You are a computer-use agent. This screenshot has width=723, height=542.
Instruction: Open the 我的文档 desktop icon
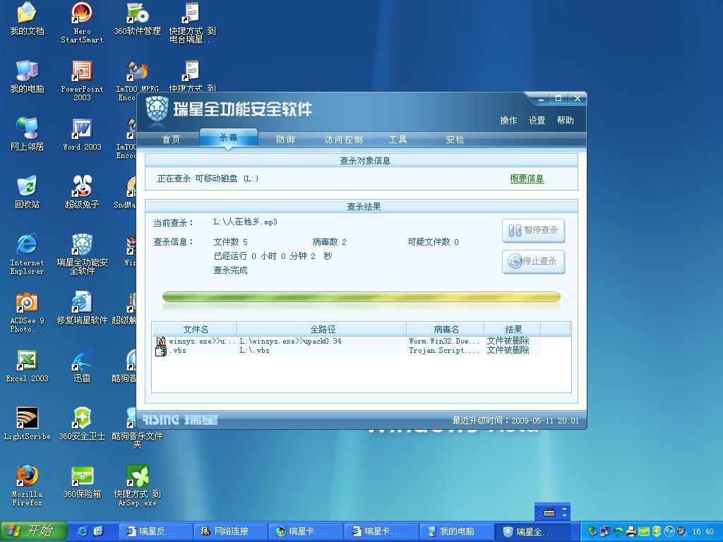27,19
